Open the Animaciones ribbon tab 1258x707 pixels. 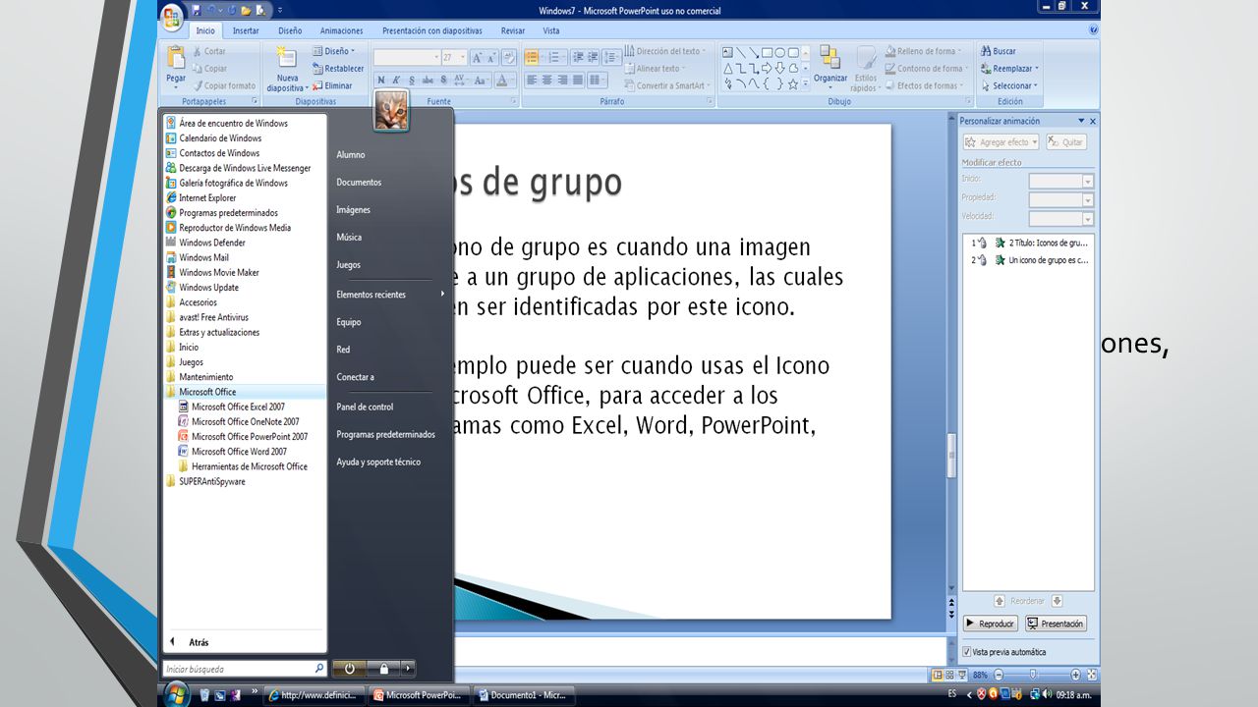click(x=341, y=30)
